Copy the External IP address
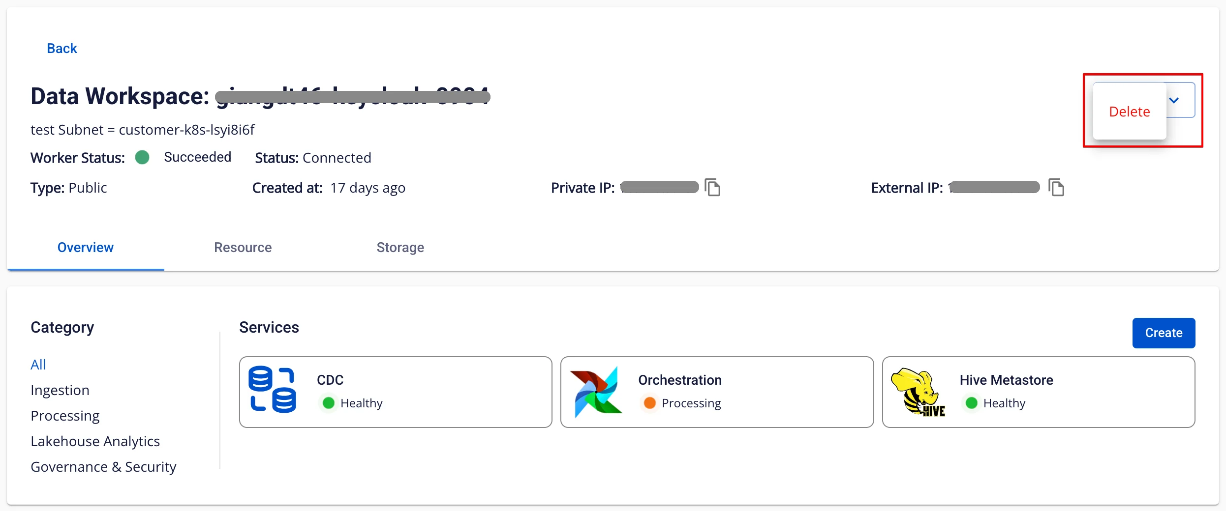The width and height of the screenshot is (1226, 511). click(x=1056, y=187)
